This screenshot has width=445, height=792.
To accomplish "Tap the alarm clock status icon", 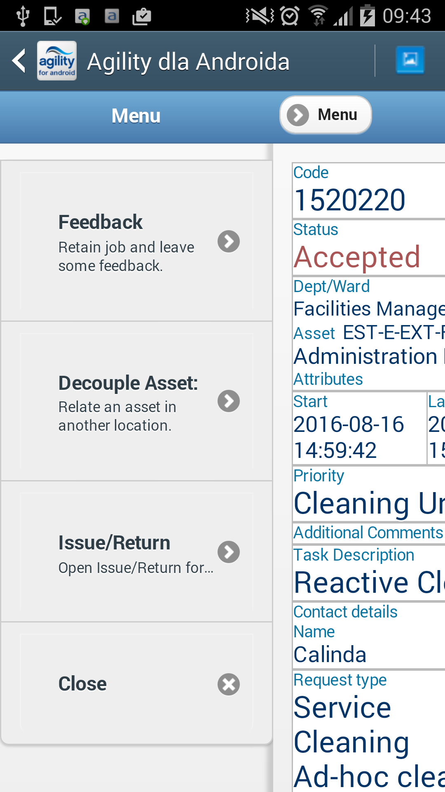I will click(x=290, y=16).
